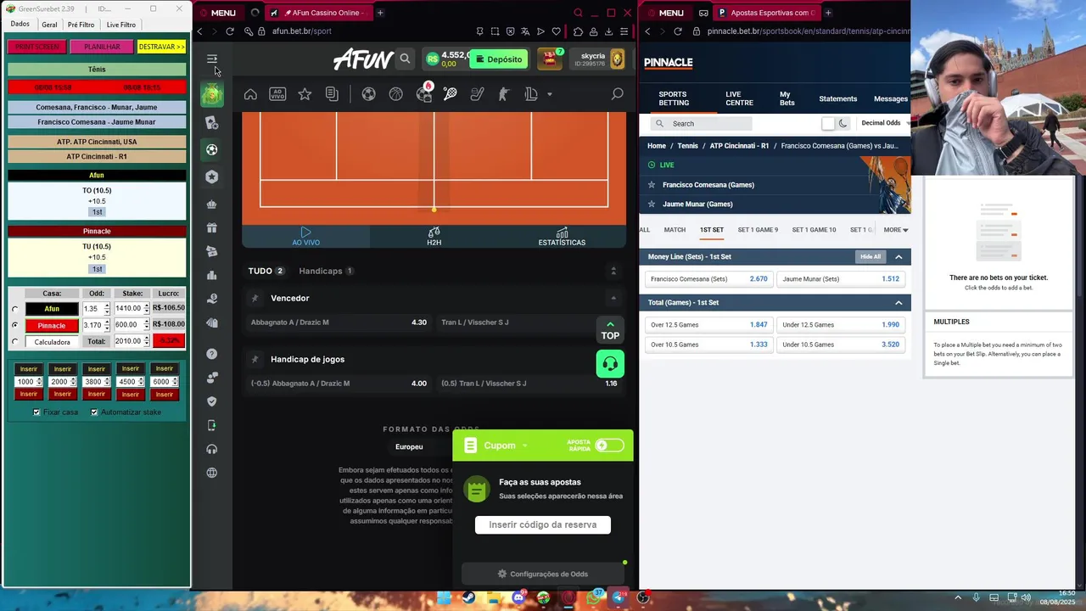Open the Decimal Odds format dropdown
1086x611 pixels.
tap(885, 123)
